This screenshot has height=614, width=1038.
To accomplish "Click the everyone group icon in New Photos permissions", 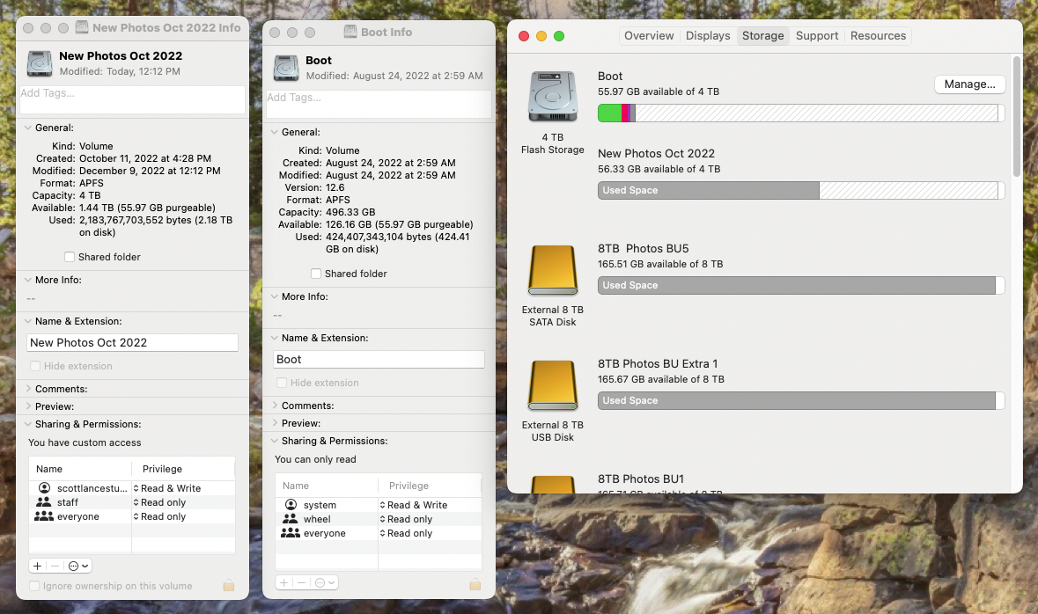I will (44, 516).
